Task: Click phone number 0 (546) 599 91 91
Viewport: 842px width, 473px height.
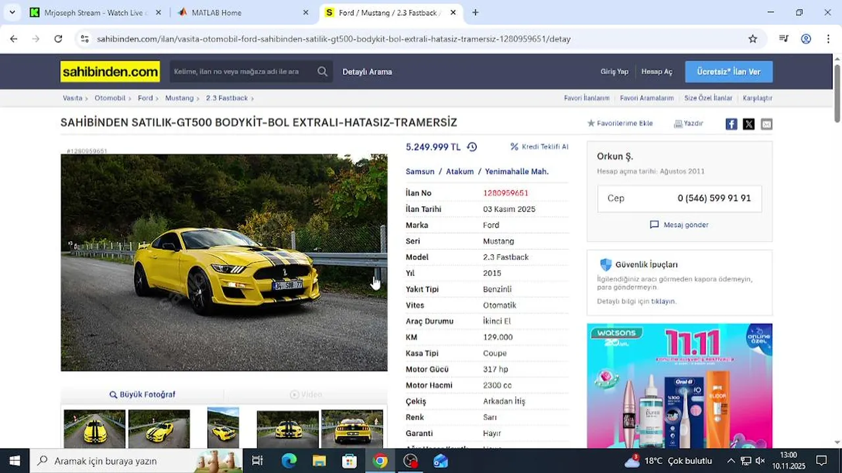Action: [x=714, y=198]
